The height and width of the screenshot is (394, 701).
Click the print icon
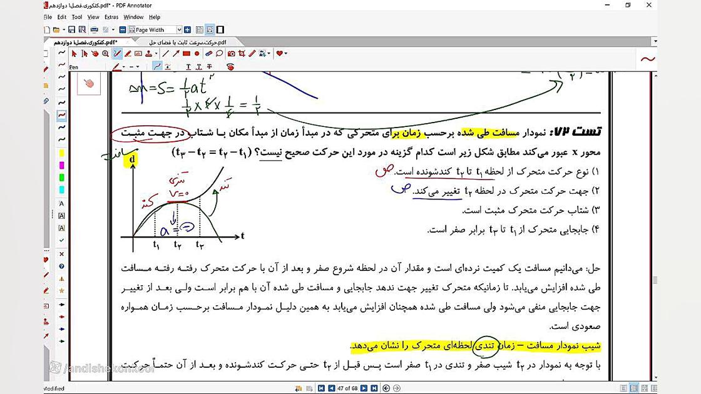click(x=95, y=29)
